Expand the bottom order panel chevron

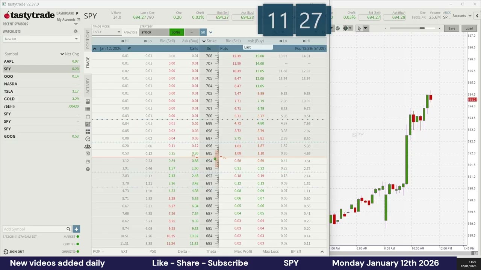coord(322,252)
